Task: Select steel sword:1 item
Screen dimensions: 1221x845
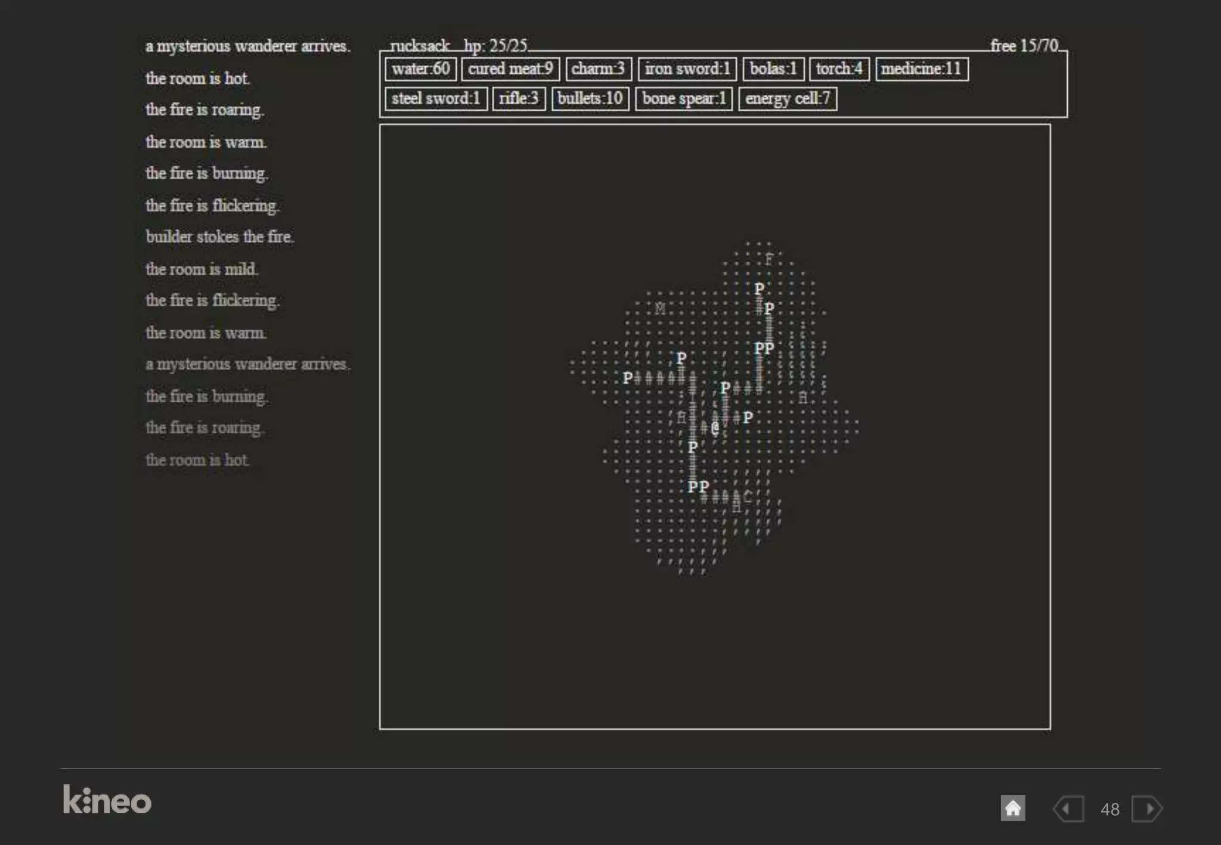Action: [x=436, y=98]
